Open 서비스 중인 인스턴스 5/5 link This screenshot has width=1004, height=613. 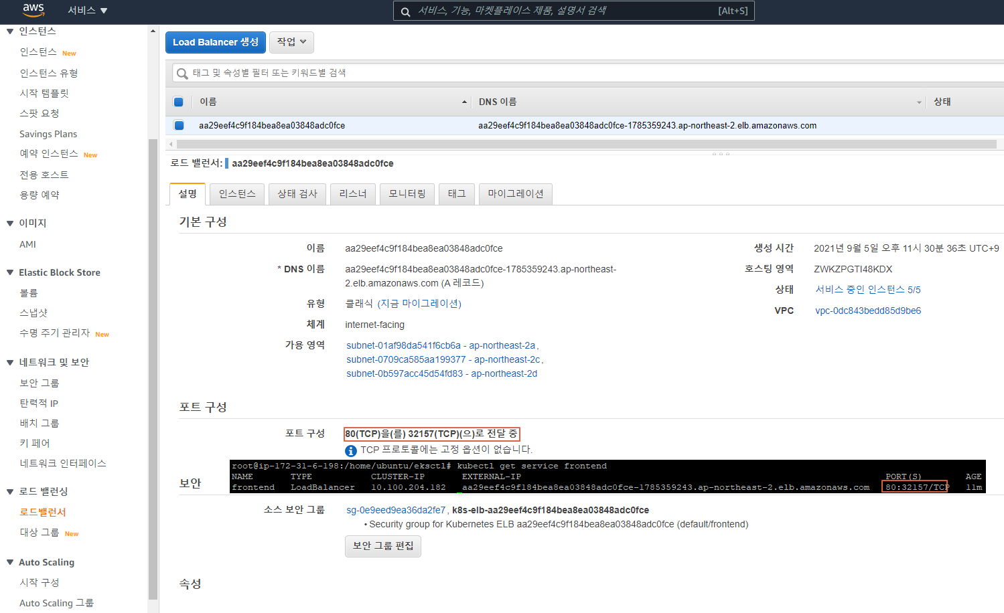point(868,290)
